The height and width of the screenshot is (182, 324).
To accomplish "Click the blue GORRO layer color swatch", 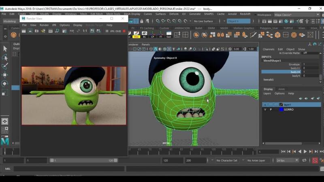I will tap(281, 110).
